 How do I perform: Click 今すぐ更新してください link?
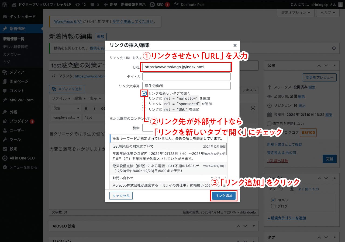pos(133,22)
